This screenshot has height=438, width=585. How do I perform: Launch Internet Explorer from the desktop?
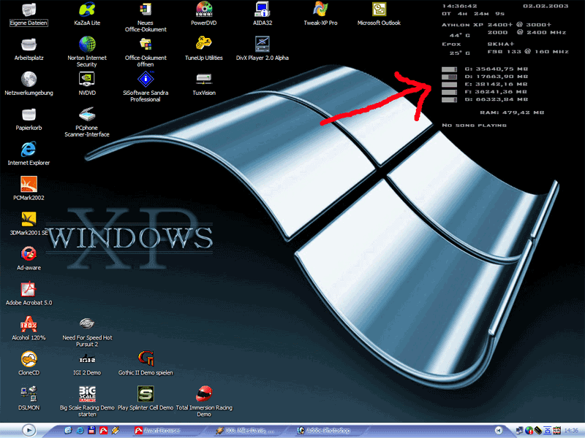tap(29, 153)
